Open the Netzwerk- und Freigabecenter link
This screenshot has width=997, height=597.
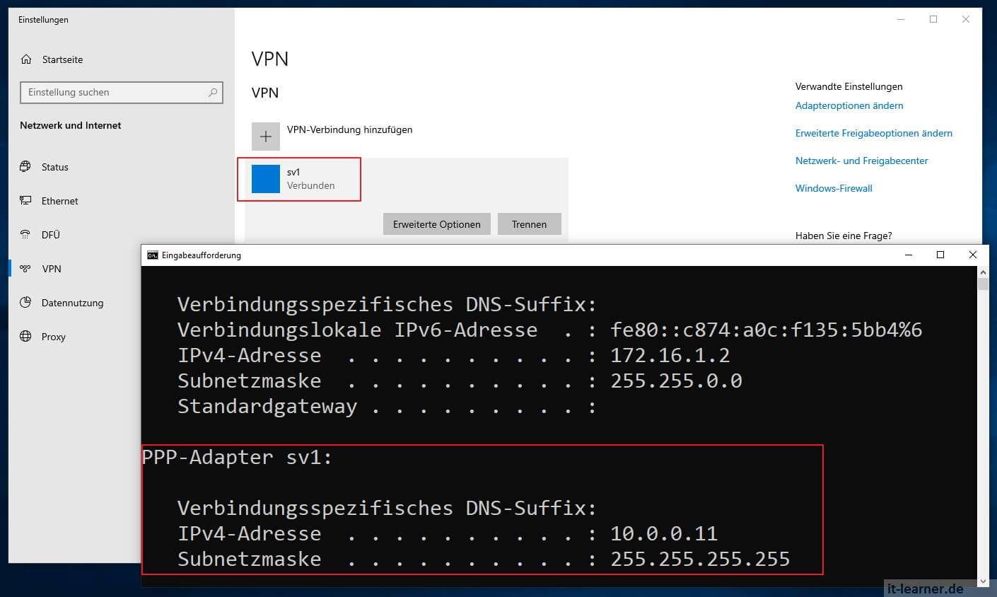(861, 161)
